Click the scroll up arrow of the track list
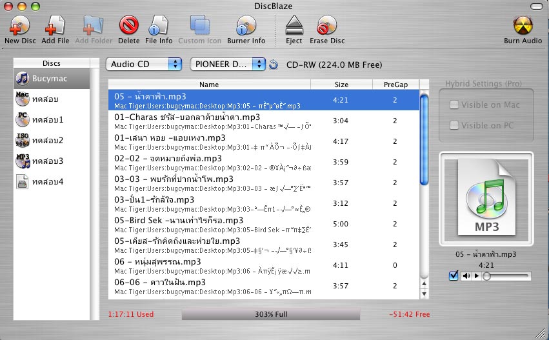The width and height of the screenshot is (549, 340). click(424, 284)
